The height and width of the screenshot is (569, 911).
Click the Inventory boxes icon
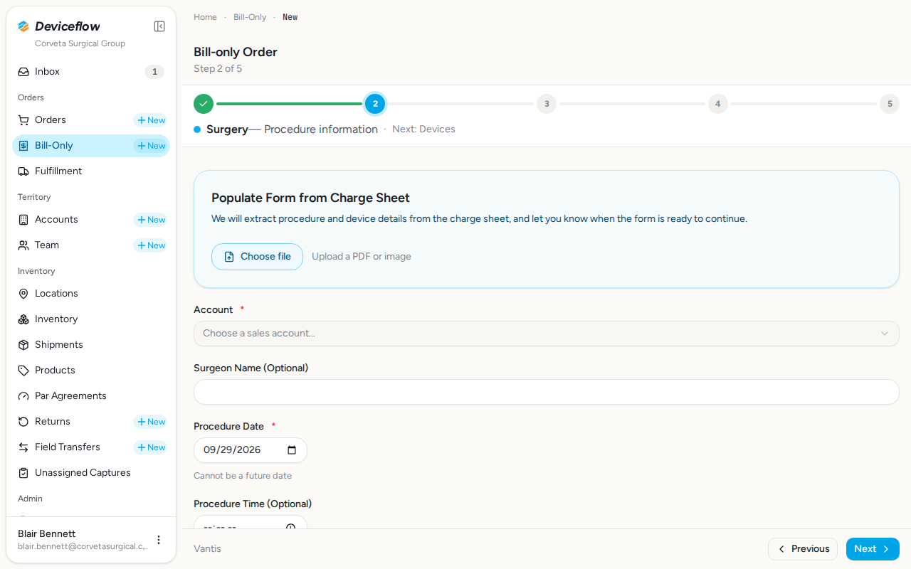[x=23, y=319]
